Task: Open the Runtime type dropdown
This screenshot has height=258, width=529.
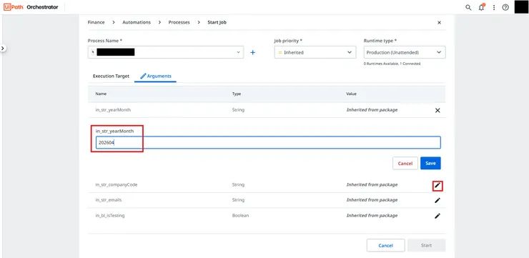Action: coord(405,52)
